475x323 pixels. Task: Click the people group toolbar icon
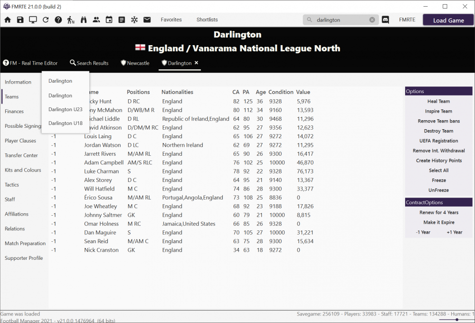96,20
